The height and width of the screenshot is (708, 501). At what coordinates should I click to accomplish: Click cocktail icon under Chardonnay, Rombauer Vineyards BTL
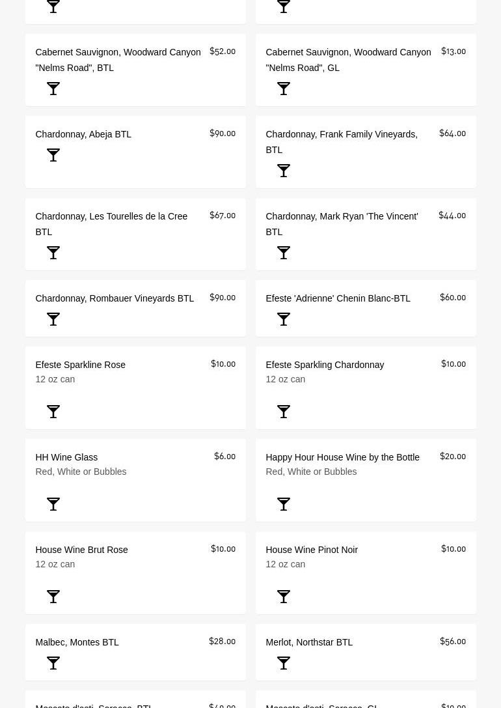point(53,319)
